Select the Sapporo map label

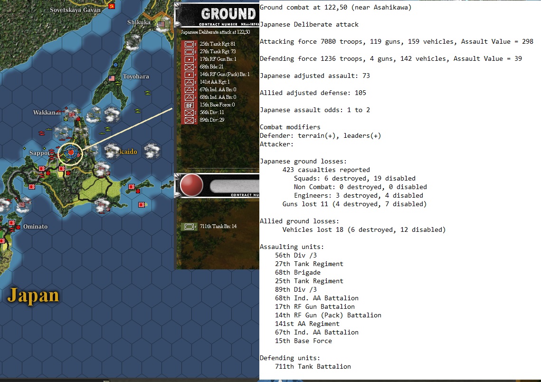tap(41, 153)
